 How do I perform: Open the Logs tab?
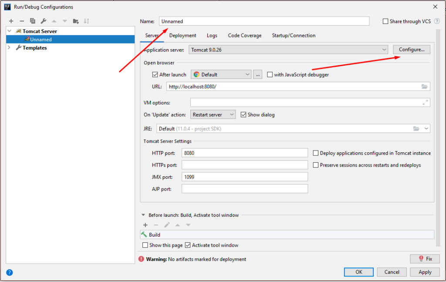(212, 36)
